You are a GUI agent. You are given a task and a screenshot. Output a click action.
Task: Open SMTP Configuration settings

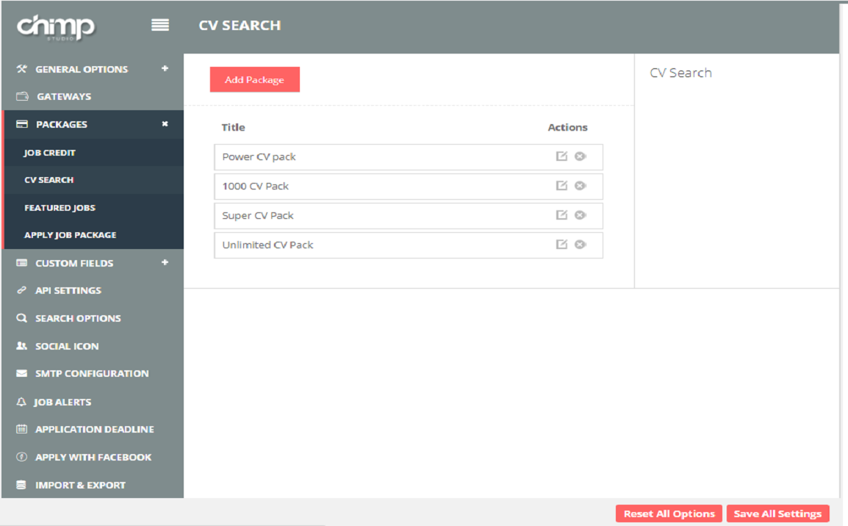[x=91, y=374]
